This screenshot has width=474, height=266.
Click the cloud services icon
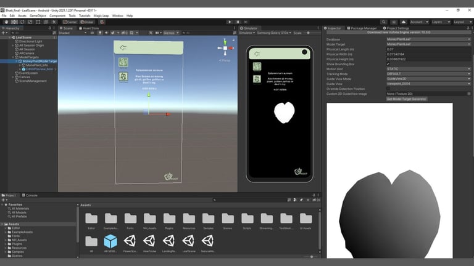pos(403,22)
